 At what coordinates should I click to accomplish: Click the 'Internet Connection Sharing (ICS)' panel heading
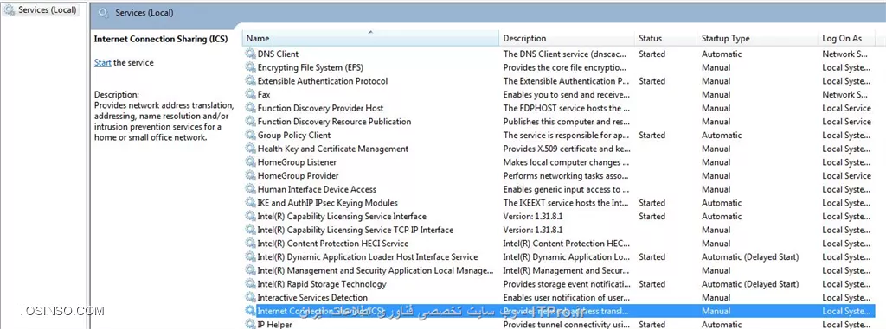[x=160, y=39]
